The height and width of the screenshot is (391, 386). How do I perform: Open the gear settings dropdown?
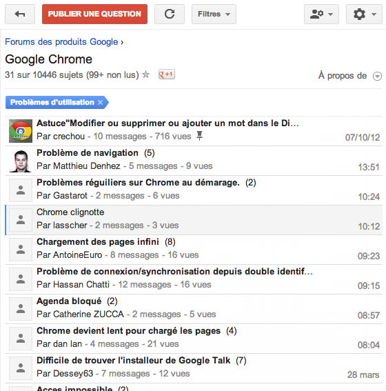[364, 14]
